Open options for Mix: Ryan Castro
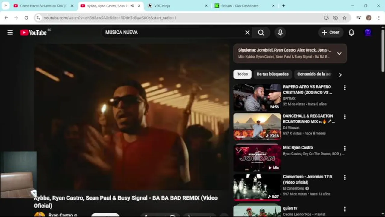385x217 pixels. point(345,148)
